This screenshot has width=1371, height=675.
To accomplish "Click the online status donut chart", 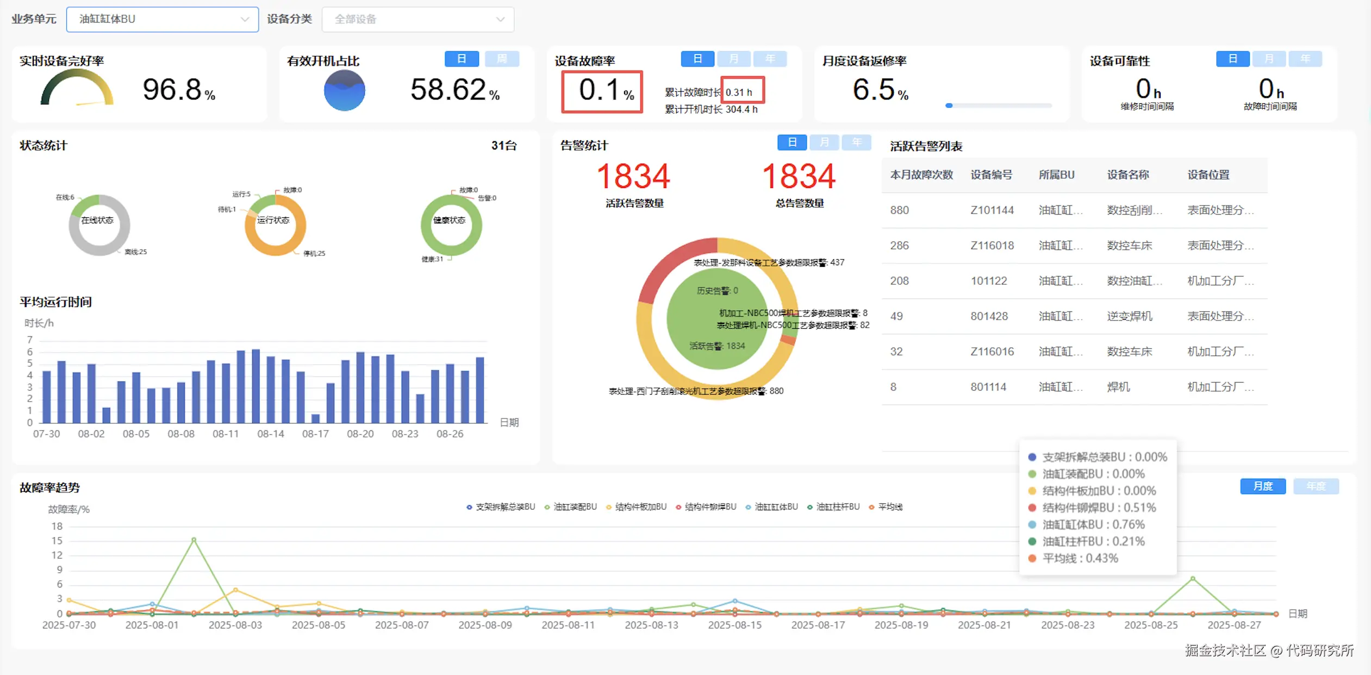I will [x=99, y=224].
